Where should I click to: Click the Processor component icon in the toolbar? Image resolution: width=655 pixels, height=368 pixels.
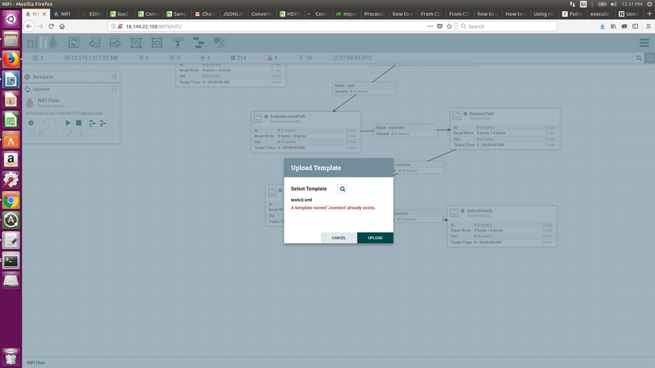click(73, 43)
